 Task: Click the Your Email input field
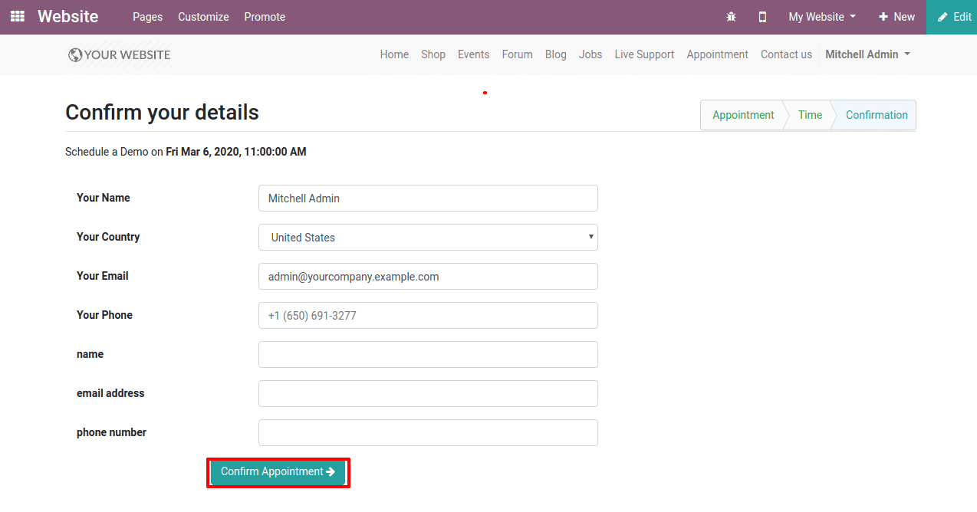click(428, 276)
